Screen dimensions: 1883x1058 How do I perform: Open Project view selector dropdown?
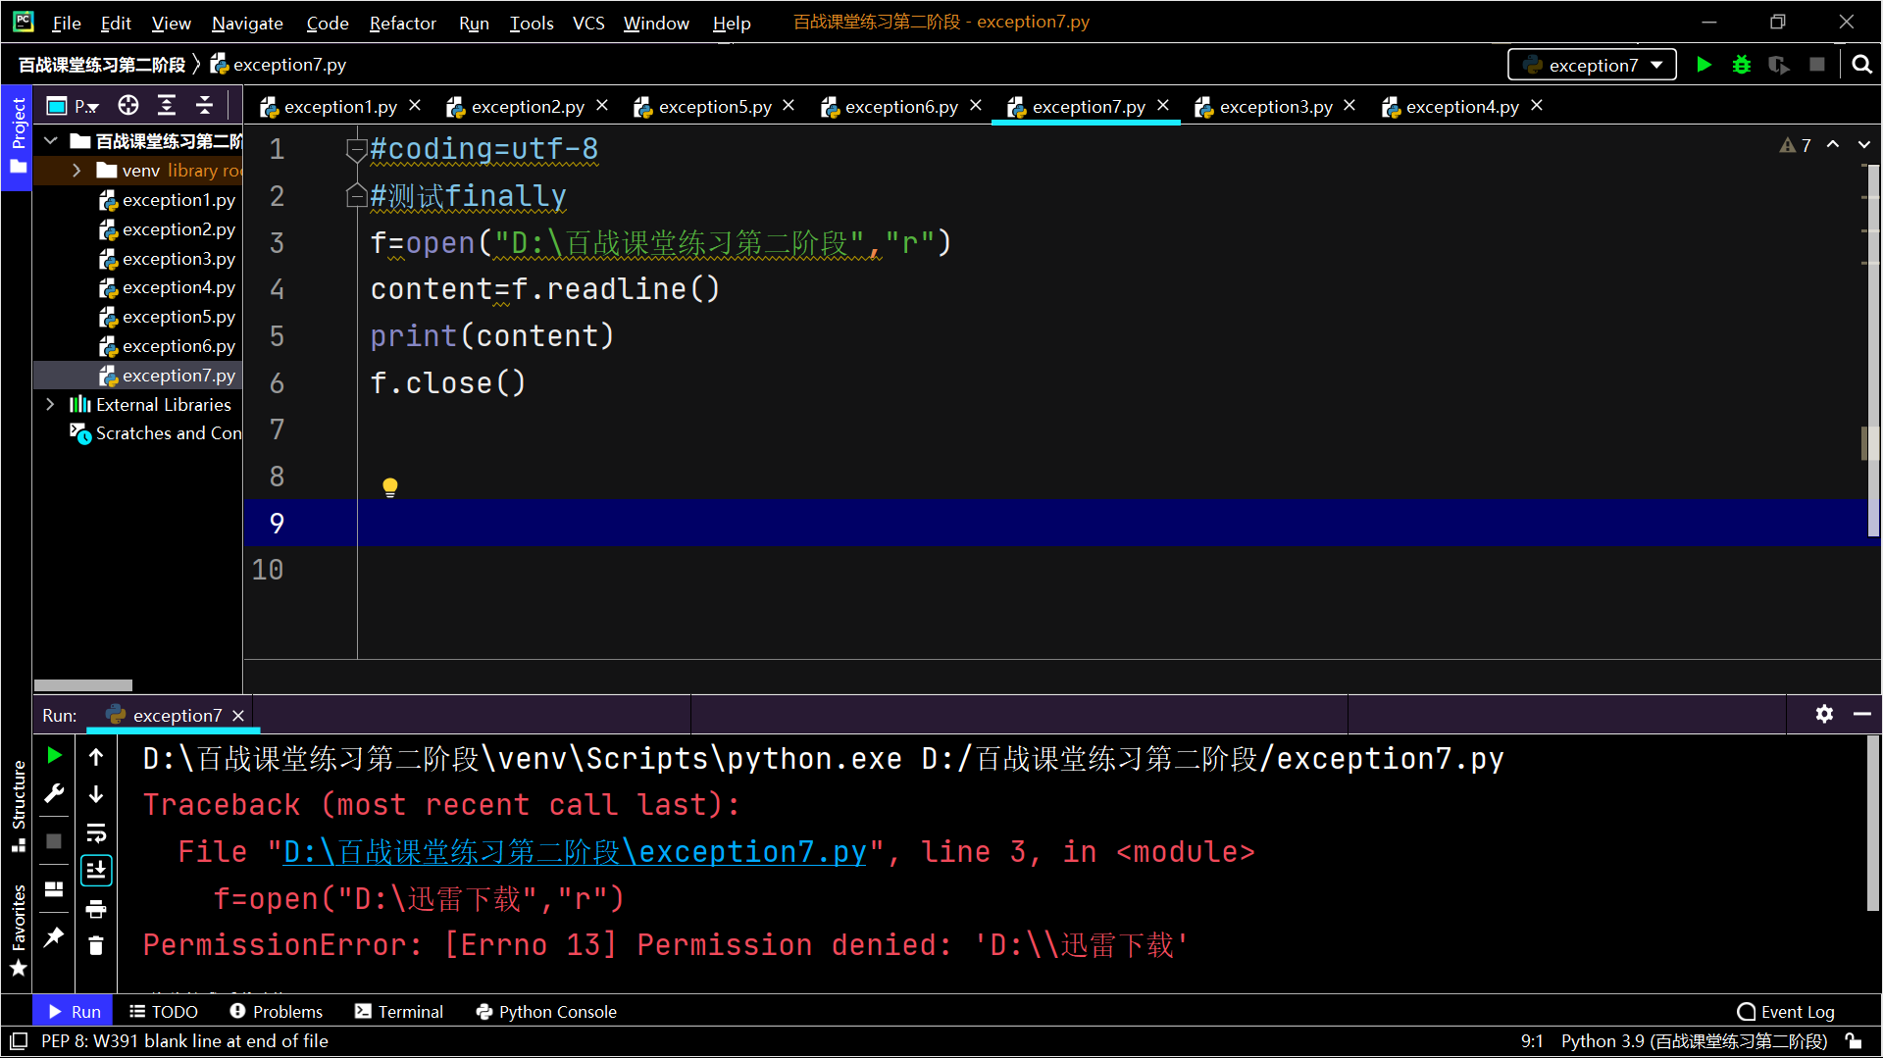[x=74, y=105]
